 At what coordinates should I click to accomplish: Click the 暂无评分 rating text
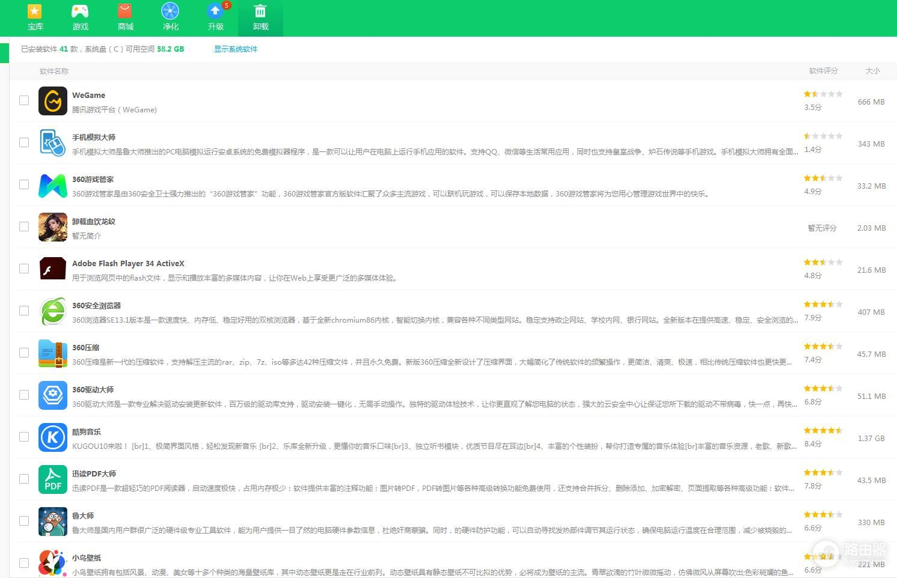822,228
